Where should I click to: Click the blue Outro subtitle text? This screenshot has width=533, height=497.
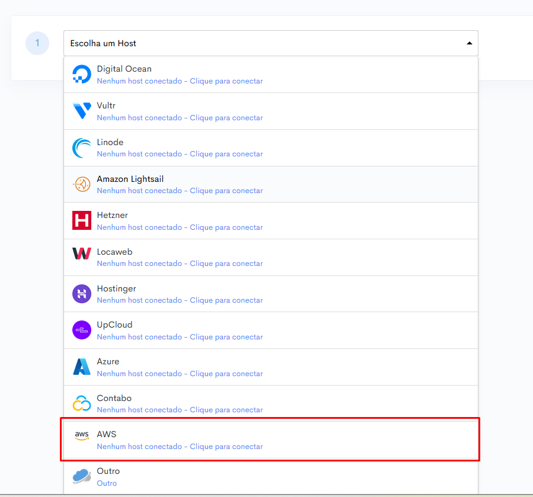coord(107,483)
